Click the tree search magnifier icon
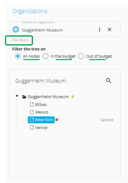128x183 pixels. pyautogui.click(x=109, y=81)
